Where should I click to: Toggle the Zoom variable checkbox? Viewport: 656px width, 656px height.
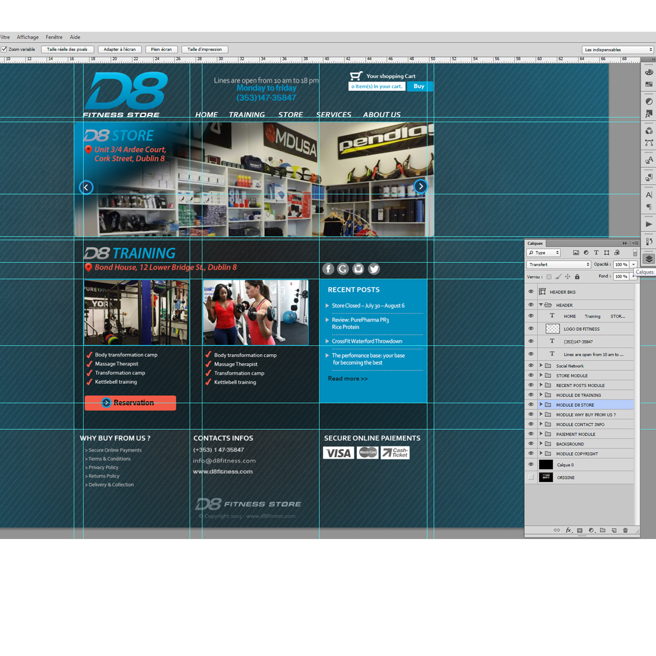4,49
